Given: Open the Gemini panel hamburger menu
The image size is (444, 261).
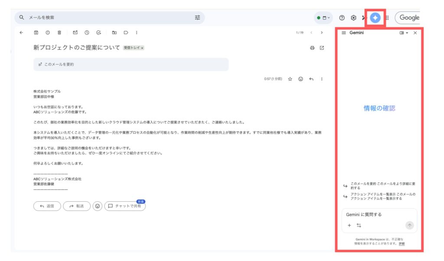Looking at the screenshot, I should (x=343, y=33).
